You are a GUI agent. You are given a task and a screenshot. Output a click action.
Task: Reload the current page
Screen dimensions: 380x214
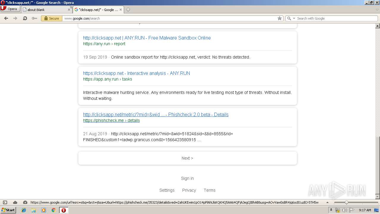click(x=25, y=18)
